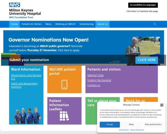
Task: Open Patients & Visitors menu
Action: pyautogui.click(x=31, y=24)
